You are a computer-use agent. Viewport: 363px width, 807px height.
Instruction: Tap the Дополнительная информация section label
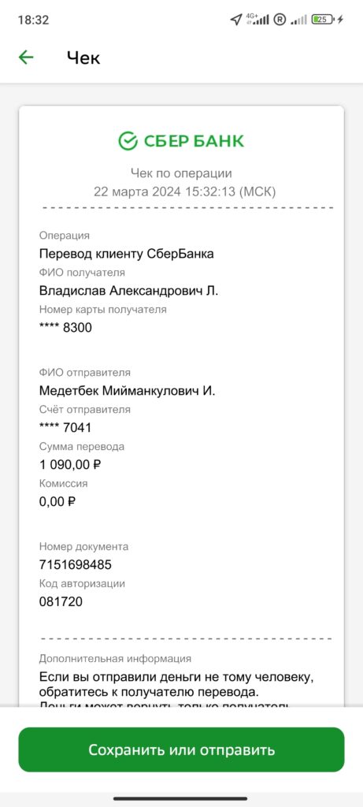(x=115, y=659)
